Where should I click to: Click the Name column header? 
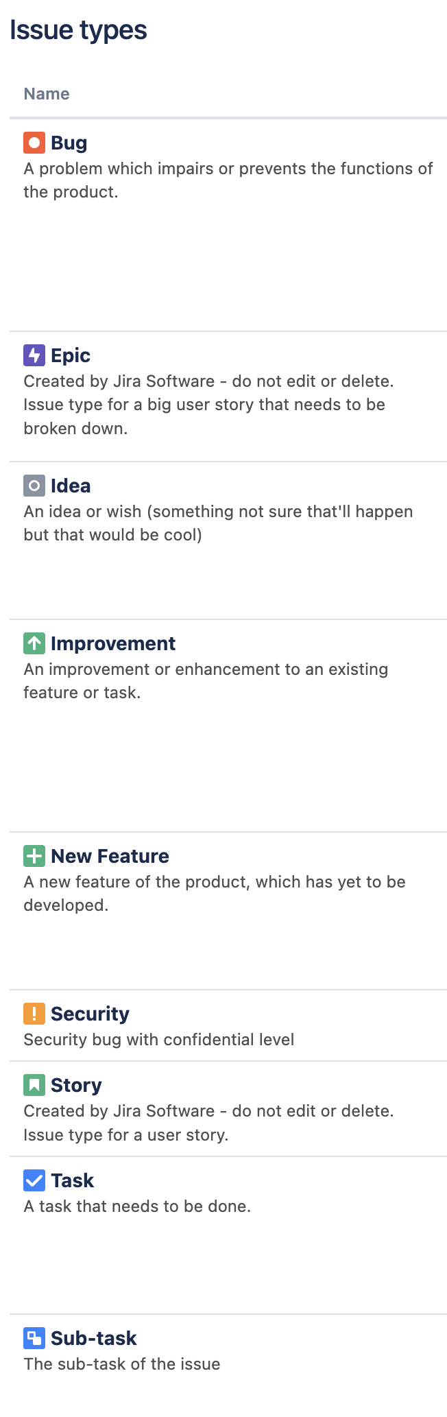point(47,94)
